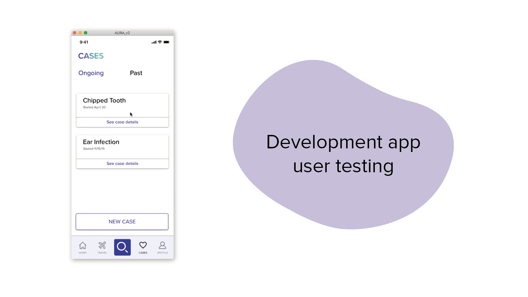Open See case details for Chipped Tooth
The width and height of the screenshot is (528, 297).
(x=122, y=122)
